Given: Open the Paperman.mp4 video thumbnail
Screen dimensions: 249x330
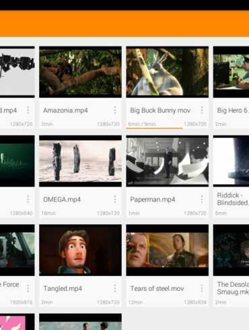Looking at the screenshot, I should [168, 161].
